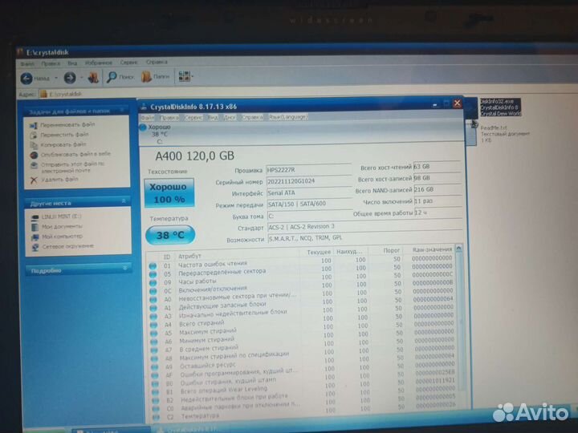Click the Режим передачи SATA/150 | SATA/600 field
Viewport: 578px width, 433px height.
coord(309,204)
